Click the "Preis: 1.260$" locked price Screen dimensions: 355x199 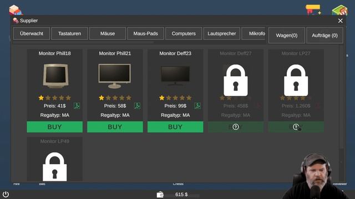(x=296, y=106)
